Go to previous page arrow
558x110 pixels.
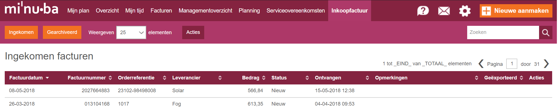click(481, 64)
